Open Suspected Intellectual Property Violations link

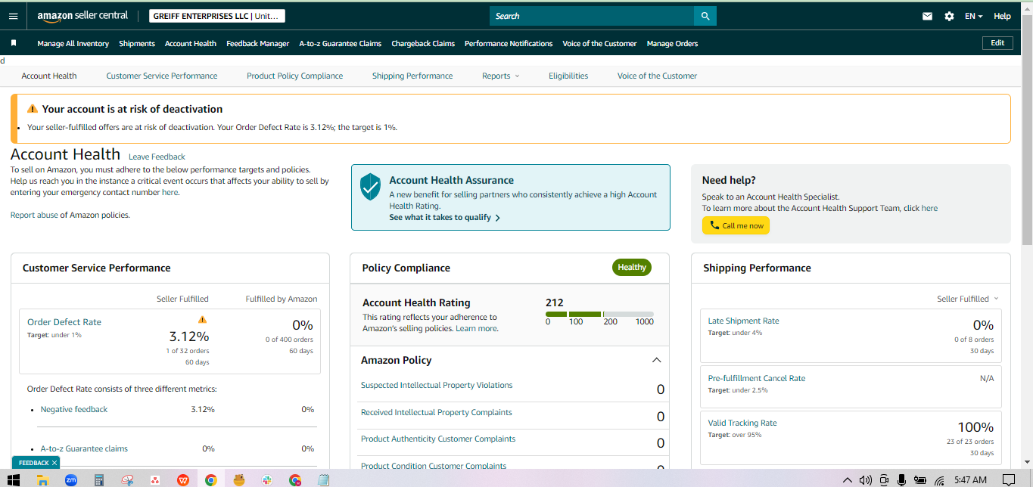[437, 385]
